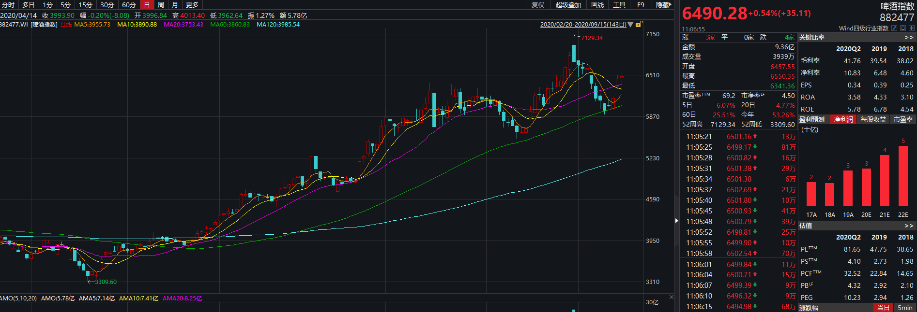Click the MA120:3985.54 indicator label

(278, 24)
